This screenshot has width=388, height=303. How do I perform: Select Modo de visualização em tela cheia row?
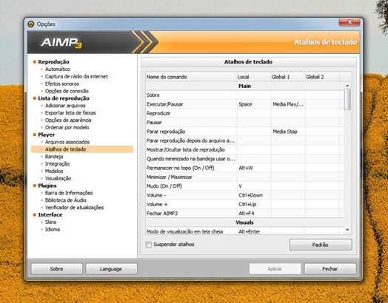coord(245,231)
